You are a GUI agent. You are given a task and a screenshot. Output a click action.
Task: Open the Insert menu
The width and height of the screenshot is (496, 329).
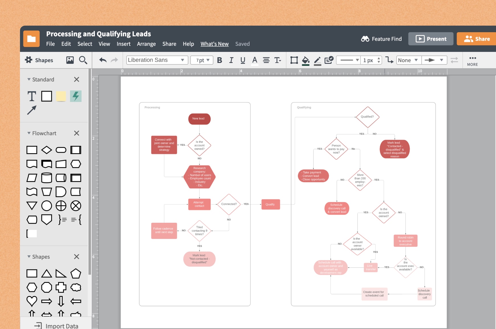tap(123, 44)
